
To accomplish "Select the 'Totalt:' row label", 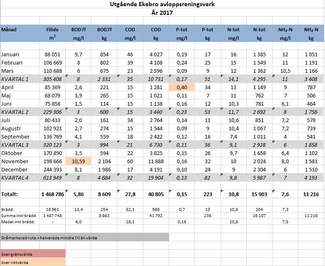I will tap(9, 194).
